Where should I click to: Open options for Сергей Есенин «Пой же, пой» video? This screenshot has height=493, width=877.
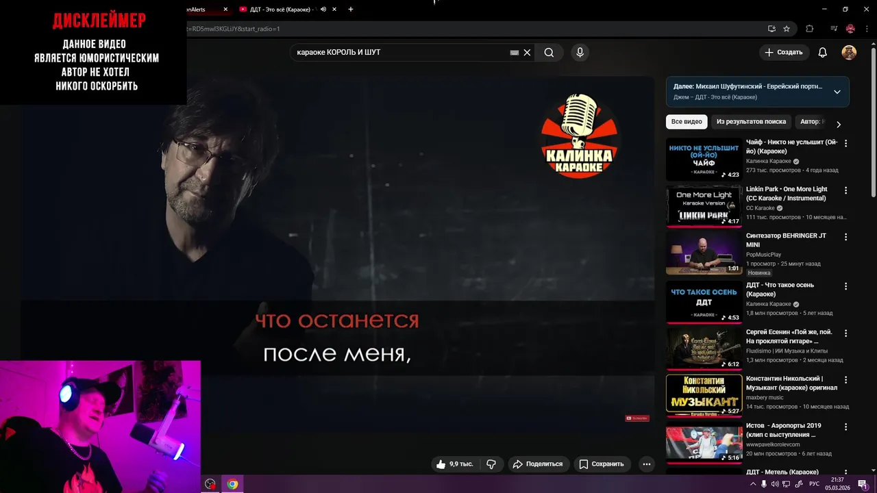[845, 333]
